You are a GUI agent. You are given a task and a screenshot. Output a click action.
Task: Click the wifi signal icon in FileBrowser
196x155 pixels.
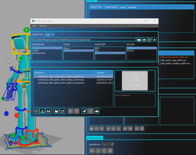coord(76,111)
